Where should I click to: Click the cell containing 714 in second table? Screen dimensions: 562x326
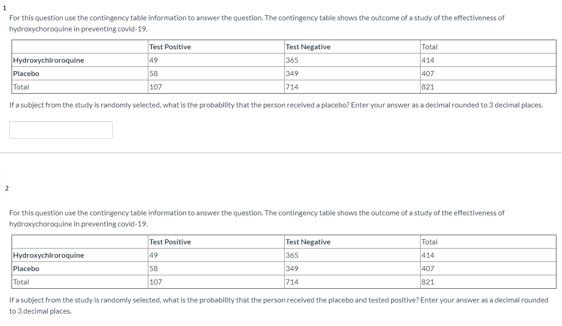tap(291, 282)
